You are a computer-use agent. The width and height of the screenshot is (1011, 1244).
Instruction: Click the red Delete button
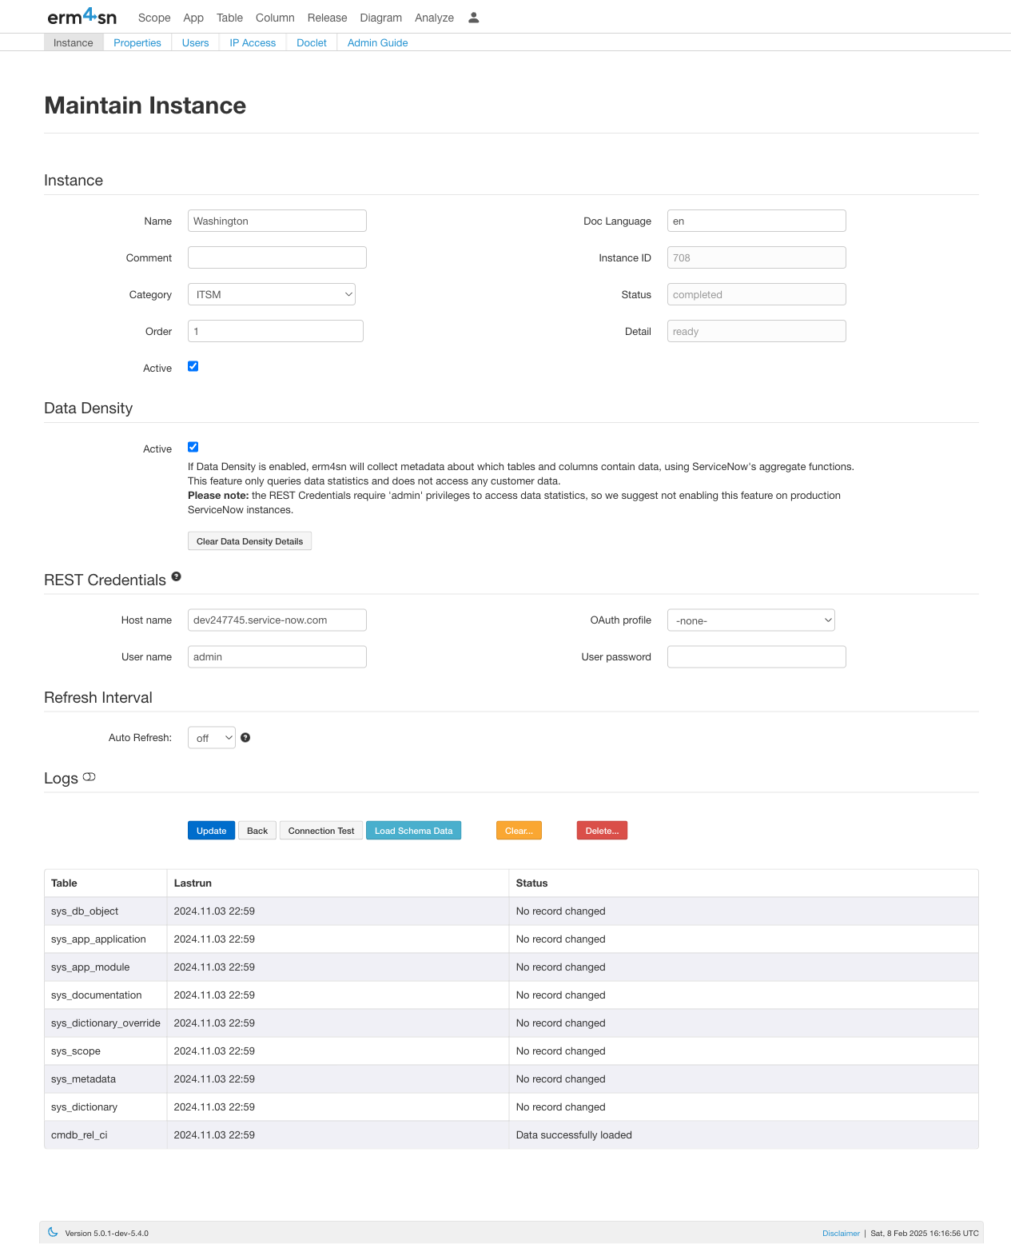click(x=602, y=831)
